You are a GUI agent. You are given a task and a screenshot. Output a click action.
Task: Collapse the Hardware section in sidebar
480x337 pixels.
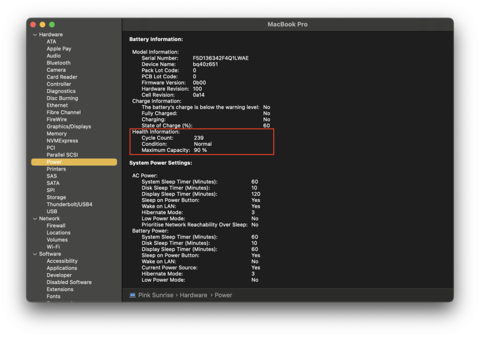[x=35, y=35]
